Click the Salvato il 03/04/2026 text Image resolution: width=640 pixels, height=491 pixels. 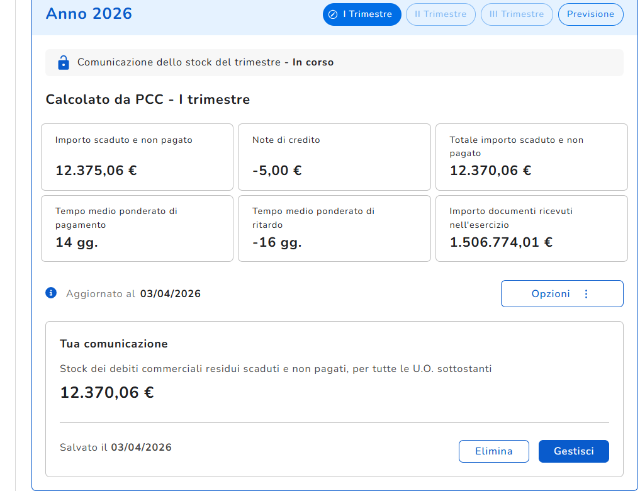pyautogui.click(x=116, y=448)
